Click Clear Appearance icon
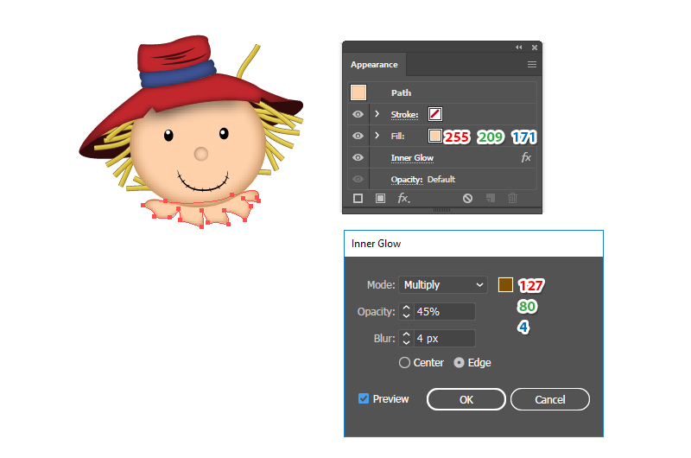This screenshot has height=458, width=691. coord(467,199)
